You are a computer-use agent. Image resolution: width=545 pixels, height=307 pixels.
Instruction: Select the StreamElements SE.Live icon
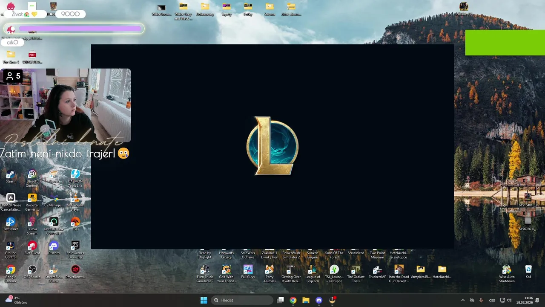54,274
